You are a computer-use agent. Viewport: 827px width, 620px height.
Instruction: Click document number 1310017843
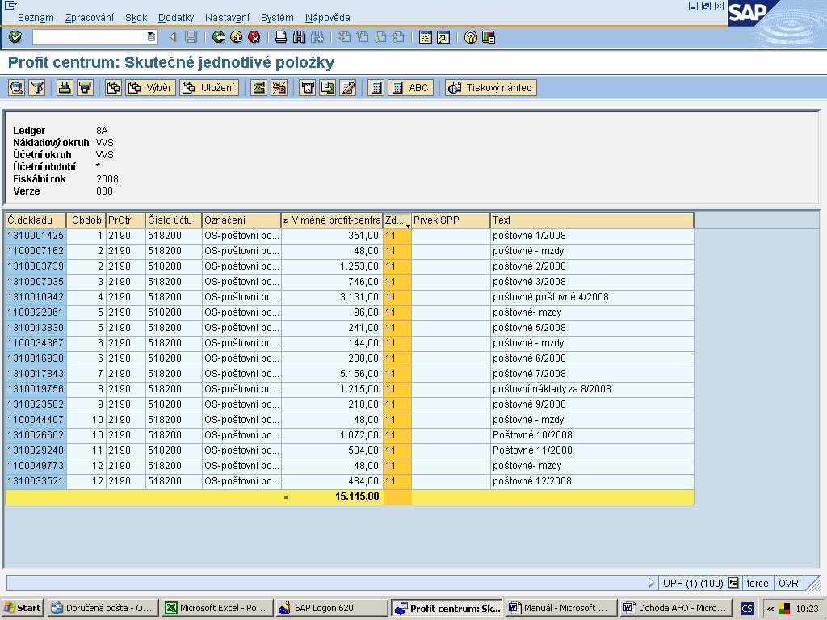pyautogui.click(x=36, y=373)
